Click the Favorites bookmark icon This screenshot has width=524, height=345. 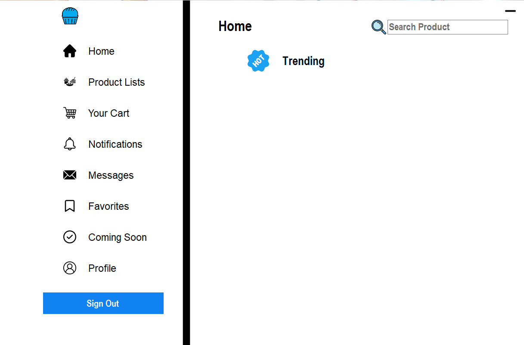coord(70,206)
